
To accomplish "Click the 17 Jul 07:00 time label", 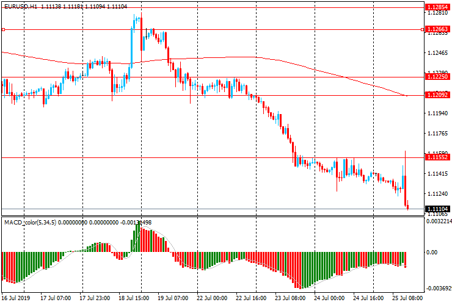I will pyautogui.click(x=56, y=298).
